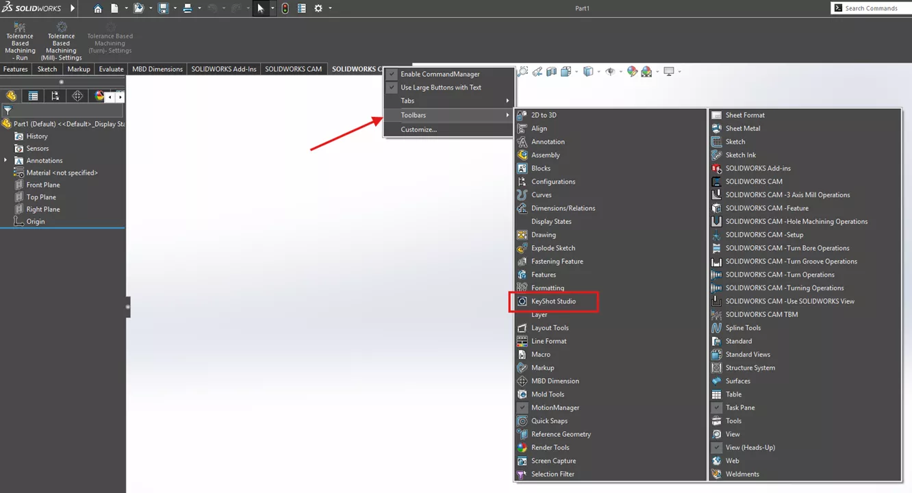Viewport: 912px width, 493px height.
Task: Switch to DimXpertManager crosshair tab icon
Action: click(x=77, y=96)
